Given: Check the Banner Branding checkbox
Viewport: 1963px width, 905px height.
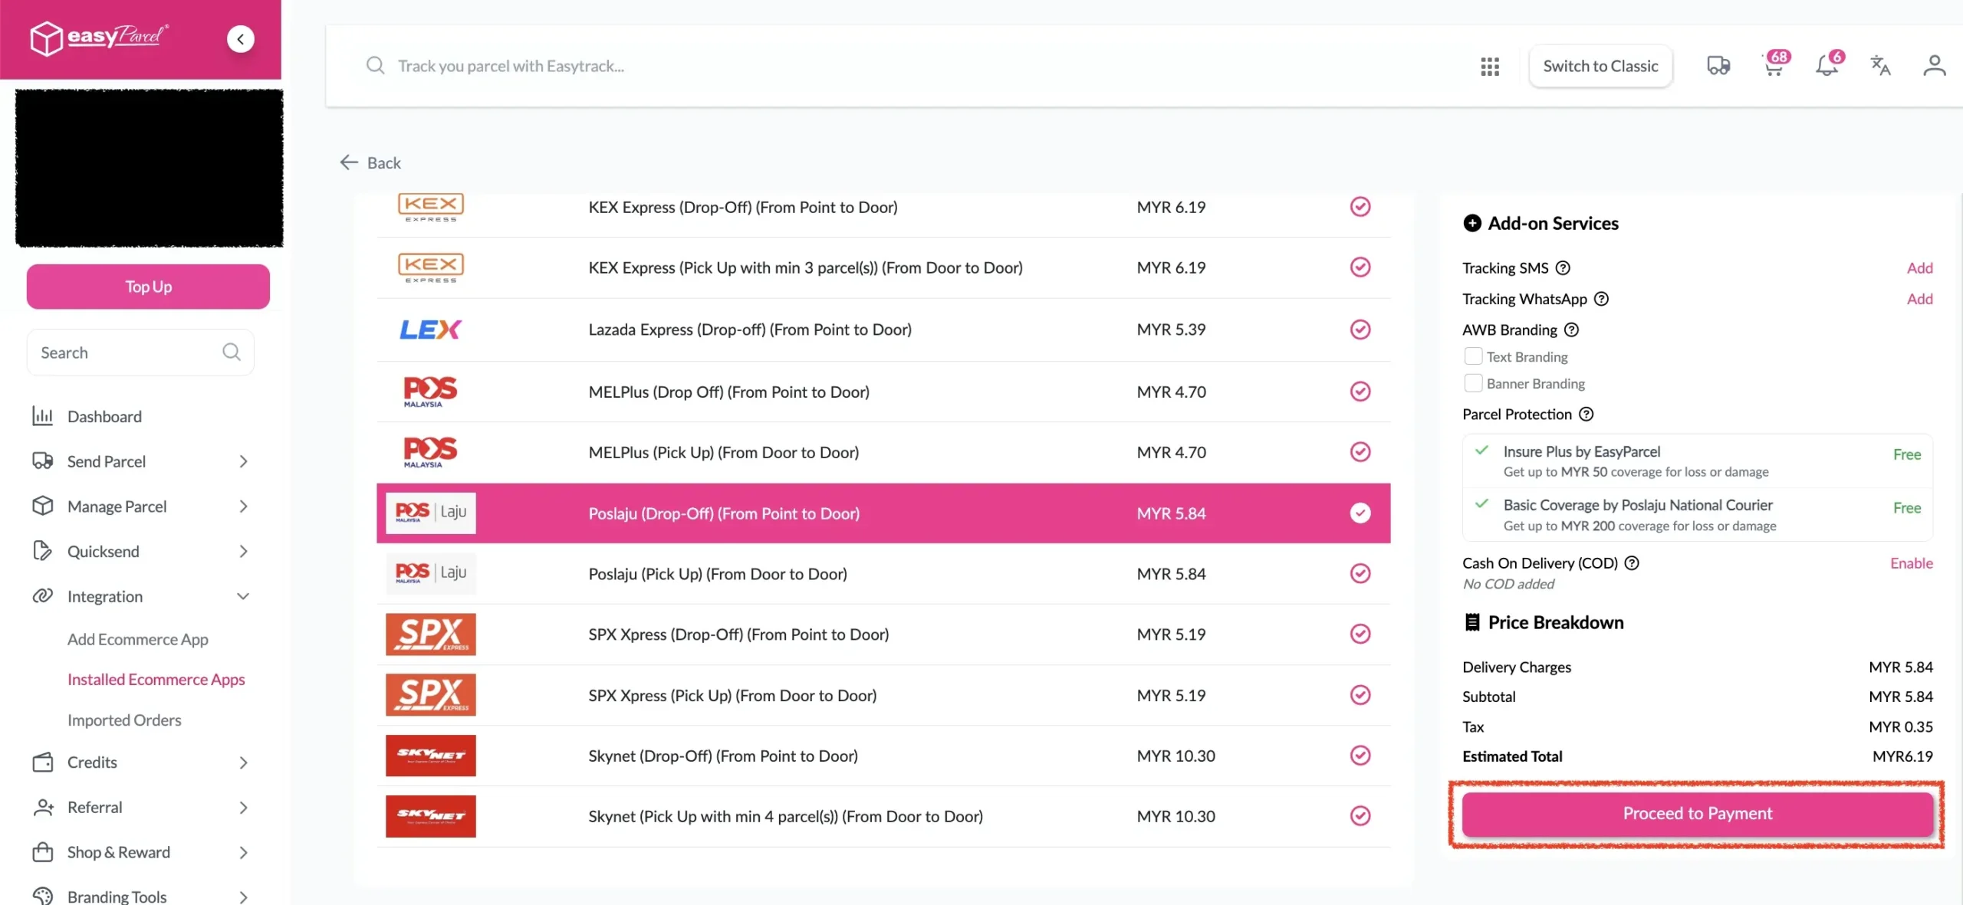Looking at the screenshot, I should [x=1472, y=383].
